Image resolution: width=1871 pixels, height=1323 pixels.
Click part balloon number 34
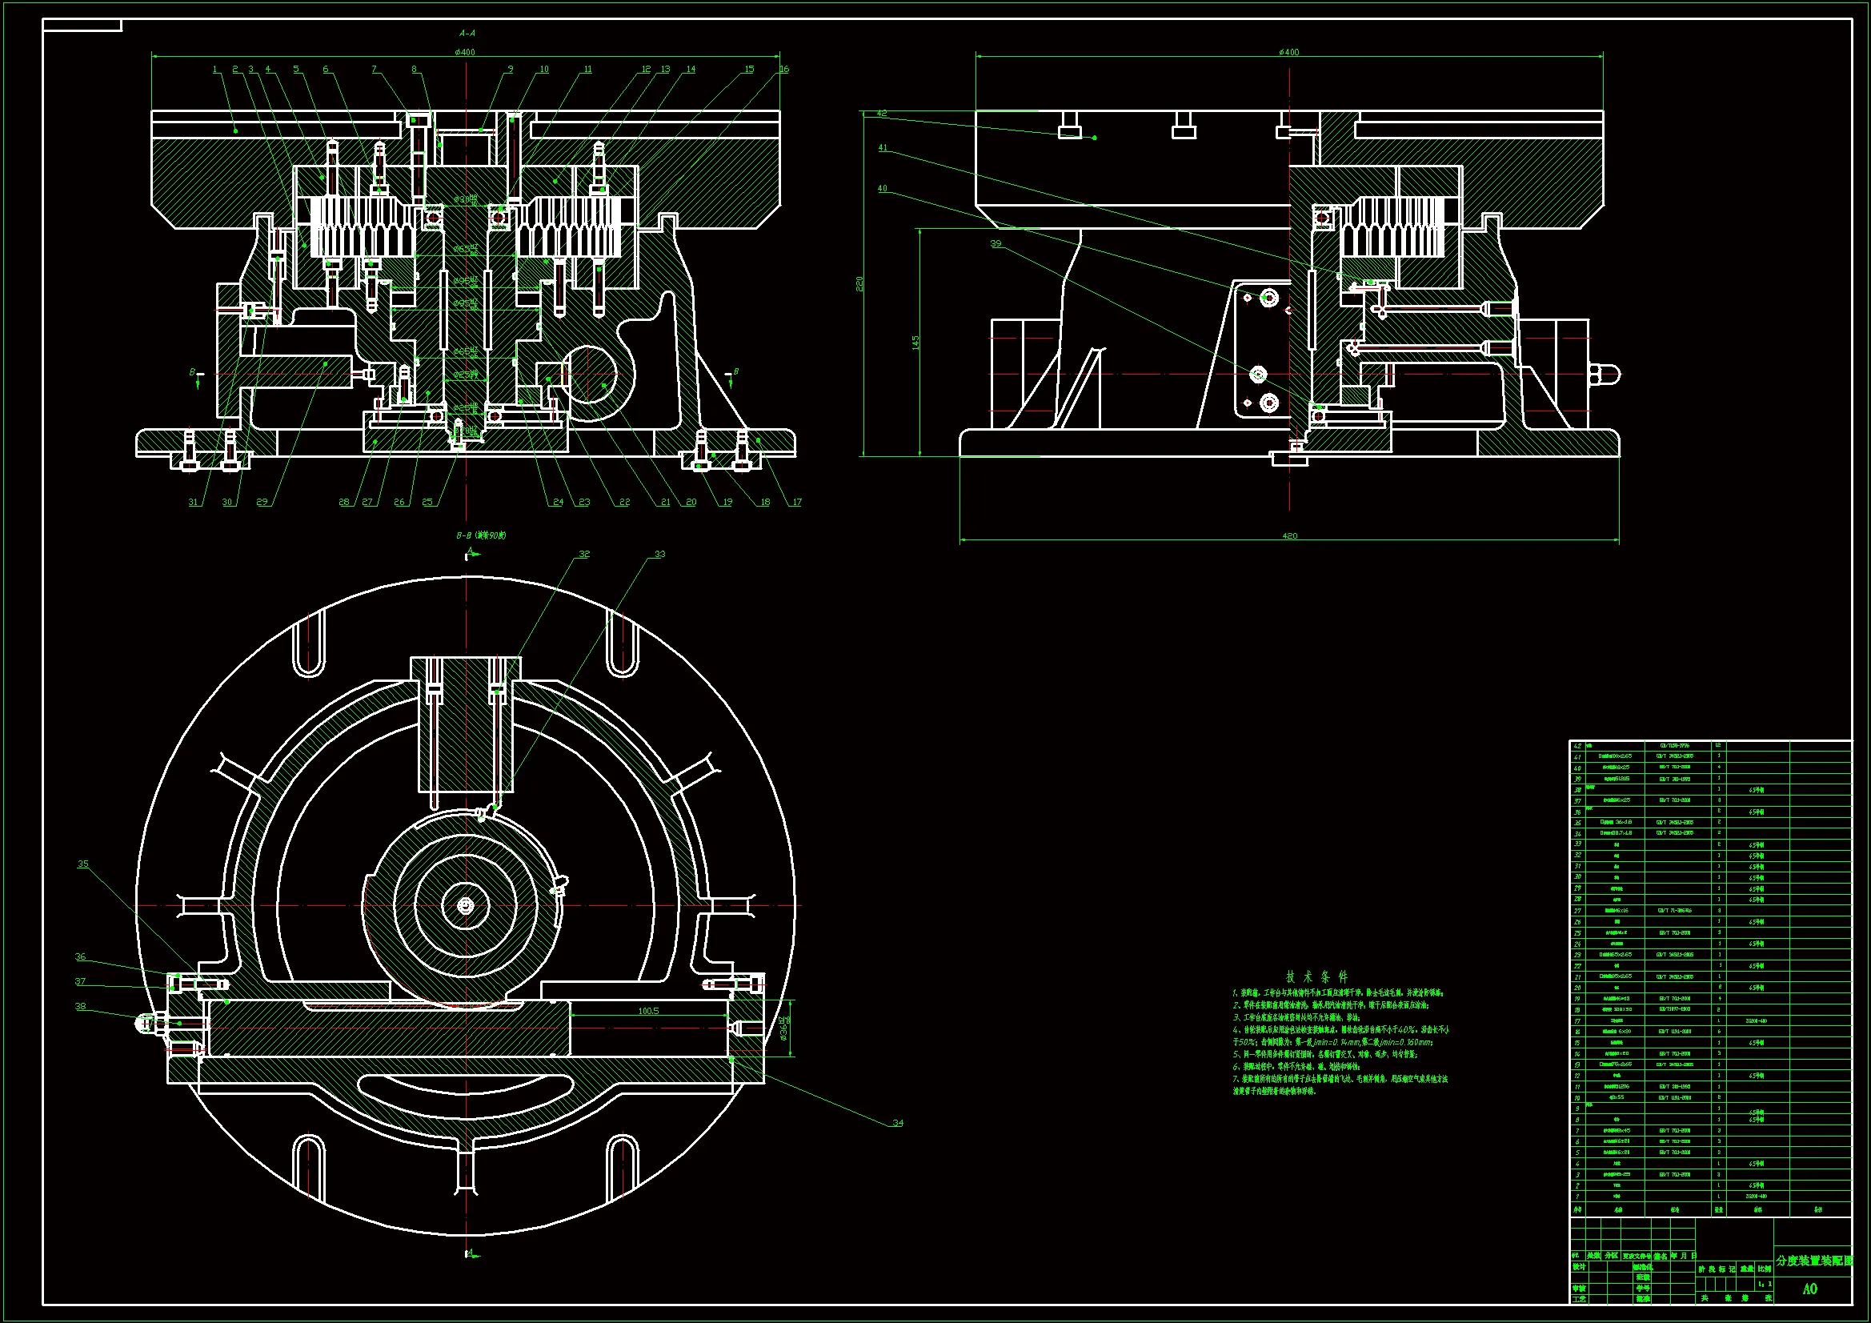point(897,1122)
